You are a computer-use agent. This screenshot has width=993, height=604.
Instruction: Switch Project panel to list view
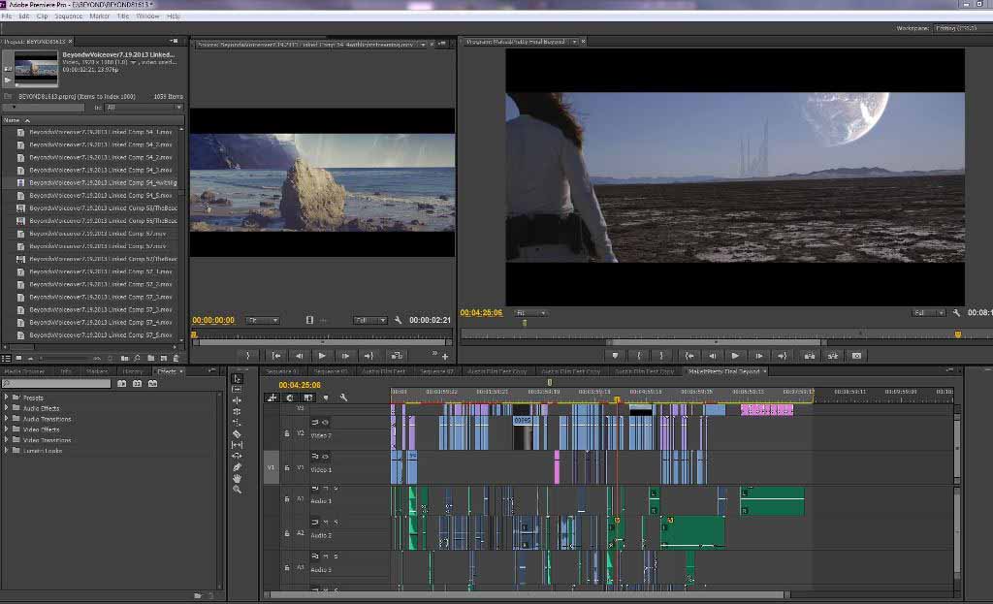[7, 359]
